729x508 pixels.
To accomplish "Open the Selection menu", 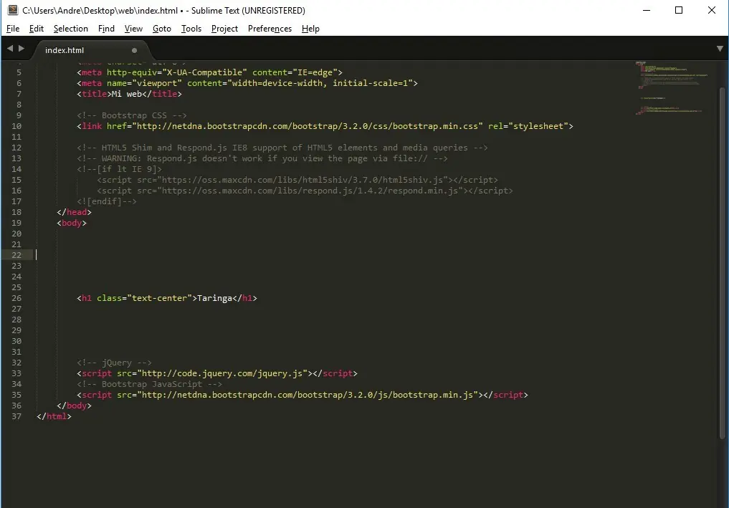I will [71, 29].
